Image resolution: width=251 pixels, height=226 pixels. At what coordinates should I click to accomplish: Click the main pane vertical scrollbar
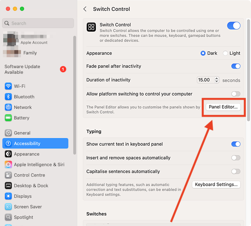pyautogui.click(x=248, y=70)
